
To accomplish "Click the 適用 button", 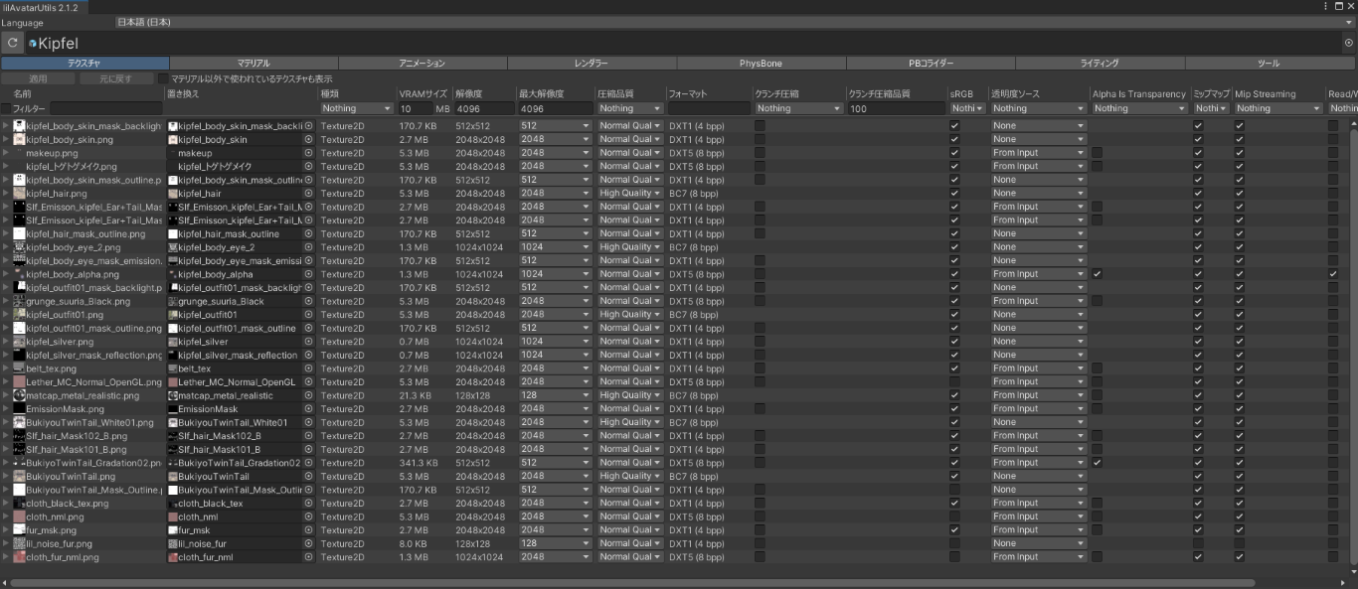I will pyautogui.click(x=38, y=77).
